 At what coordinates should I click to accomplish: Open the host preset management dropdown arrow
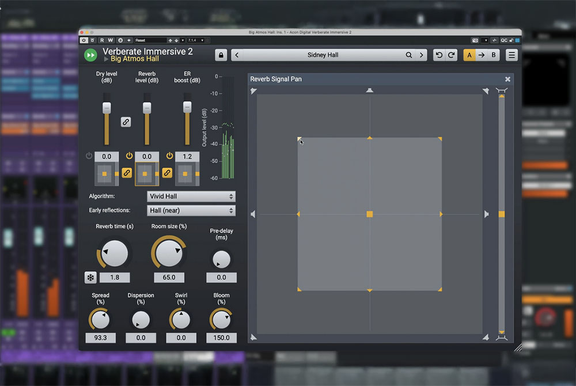click(183, 40)
